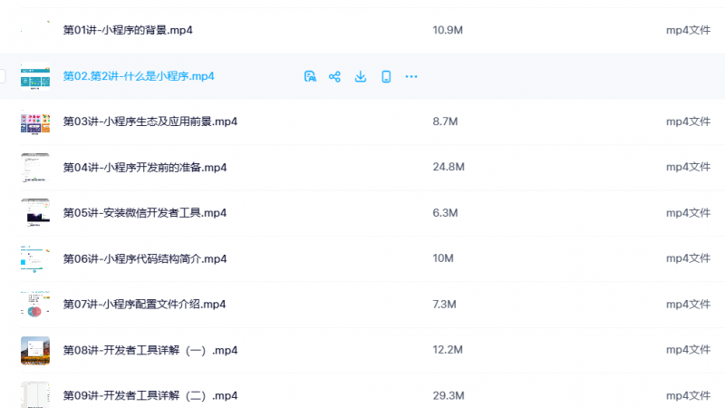Image resolution: width=725 pixels, height=408 pixels.
Task: Click thumbnail of 第07讲 video
Action: pos(35,305)
